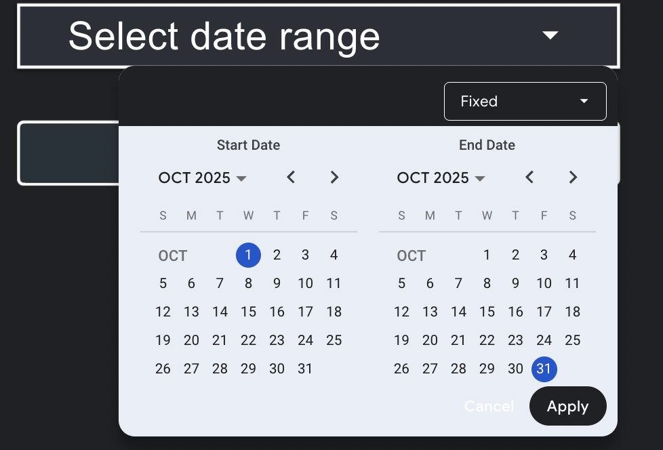Select October 4 in the Start Date calendar
The height and width of the screenshot is (450, 663).
pyautogui.click(x=334, y=255)
